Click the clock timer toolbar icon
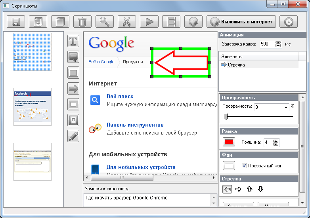This screenshot has height=218, width=310. click(x=289, y=21)
